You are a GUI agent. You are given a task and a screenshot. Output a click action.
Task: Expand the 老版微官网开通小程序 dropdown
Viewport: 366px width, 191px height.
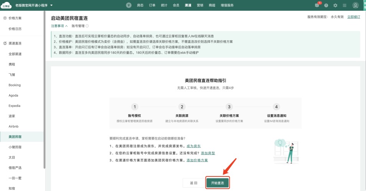click(51, 5)
